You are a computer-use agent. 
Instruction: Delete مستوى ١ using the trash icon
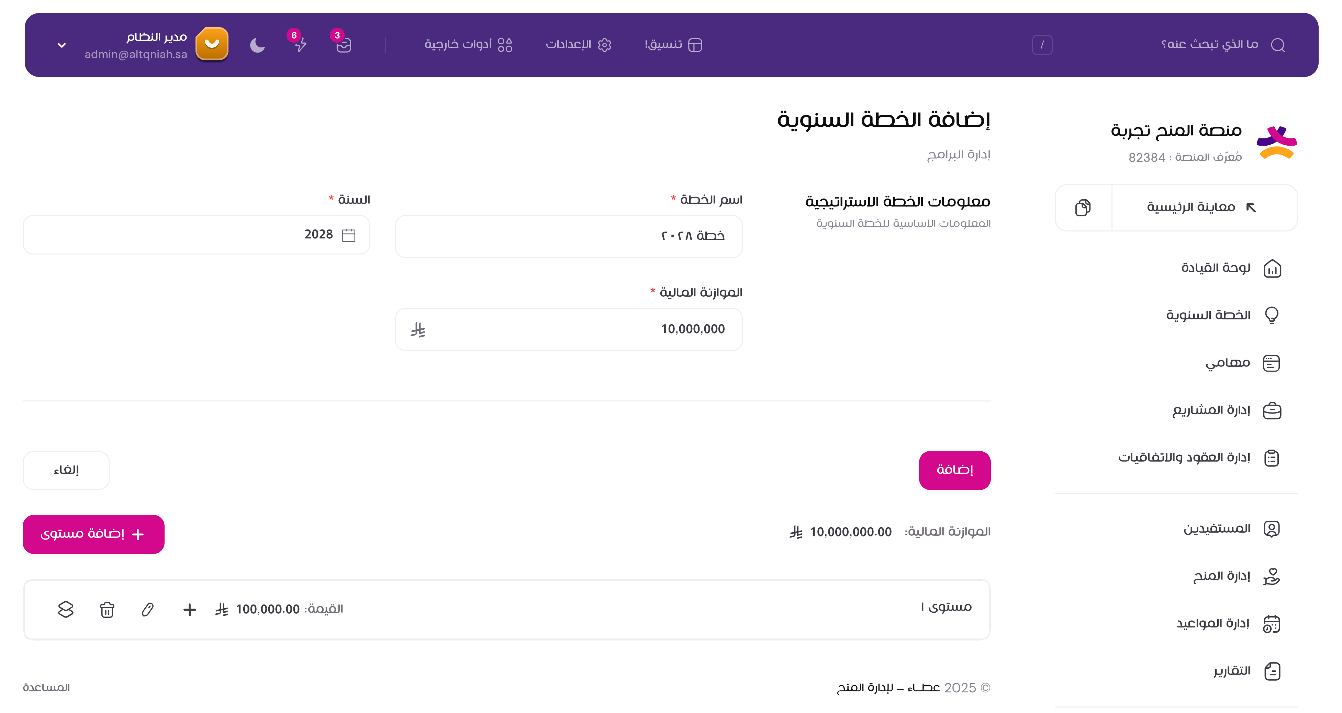click(107, 609)
